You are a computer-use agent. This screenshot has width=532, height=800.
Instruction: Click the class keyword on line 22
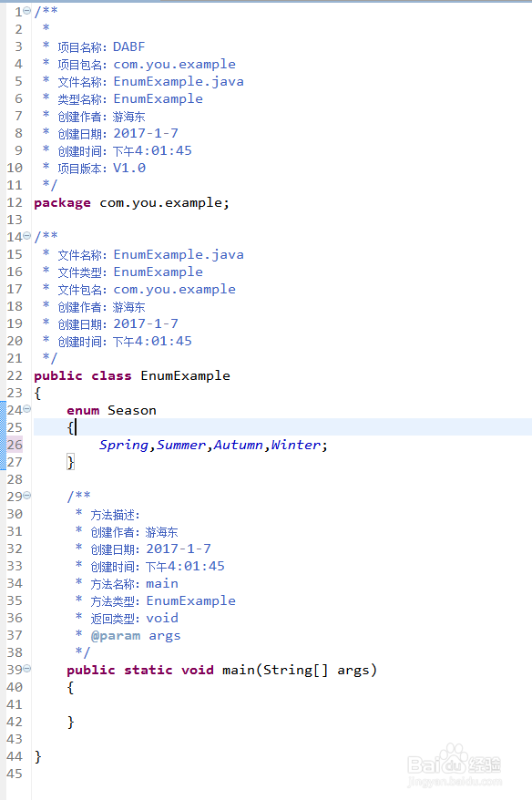point(111,376)
